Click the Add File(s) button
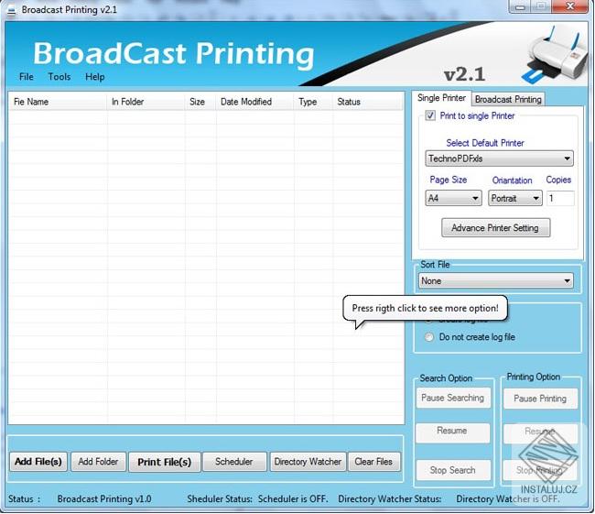Screen dimensions: 595x514 click(38, 462)
